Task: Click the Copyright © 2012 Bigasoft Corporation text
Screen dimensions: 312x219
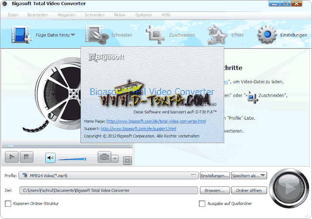Action: (142, 136)
